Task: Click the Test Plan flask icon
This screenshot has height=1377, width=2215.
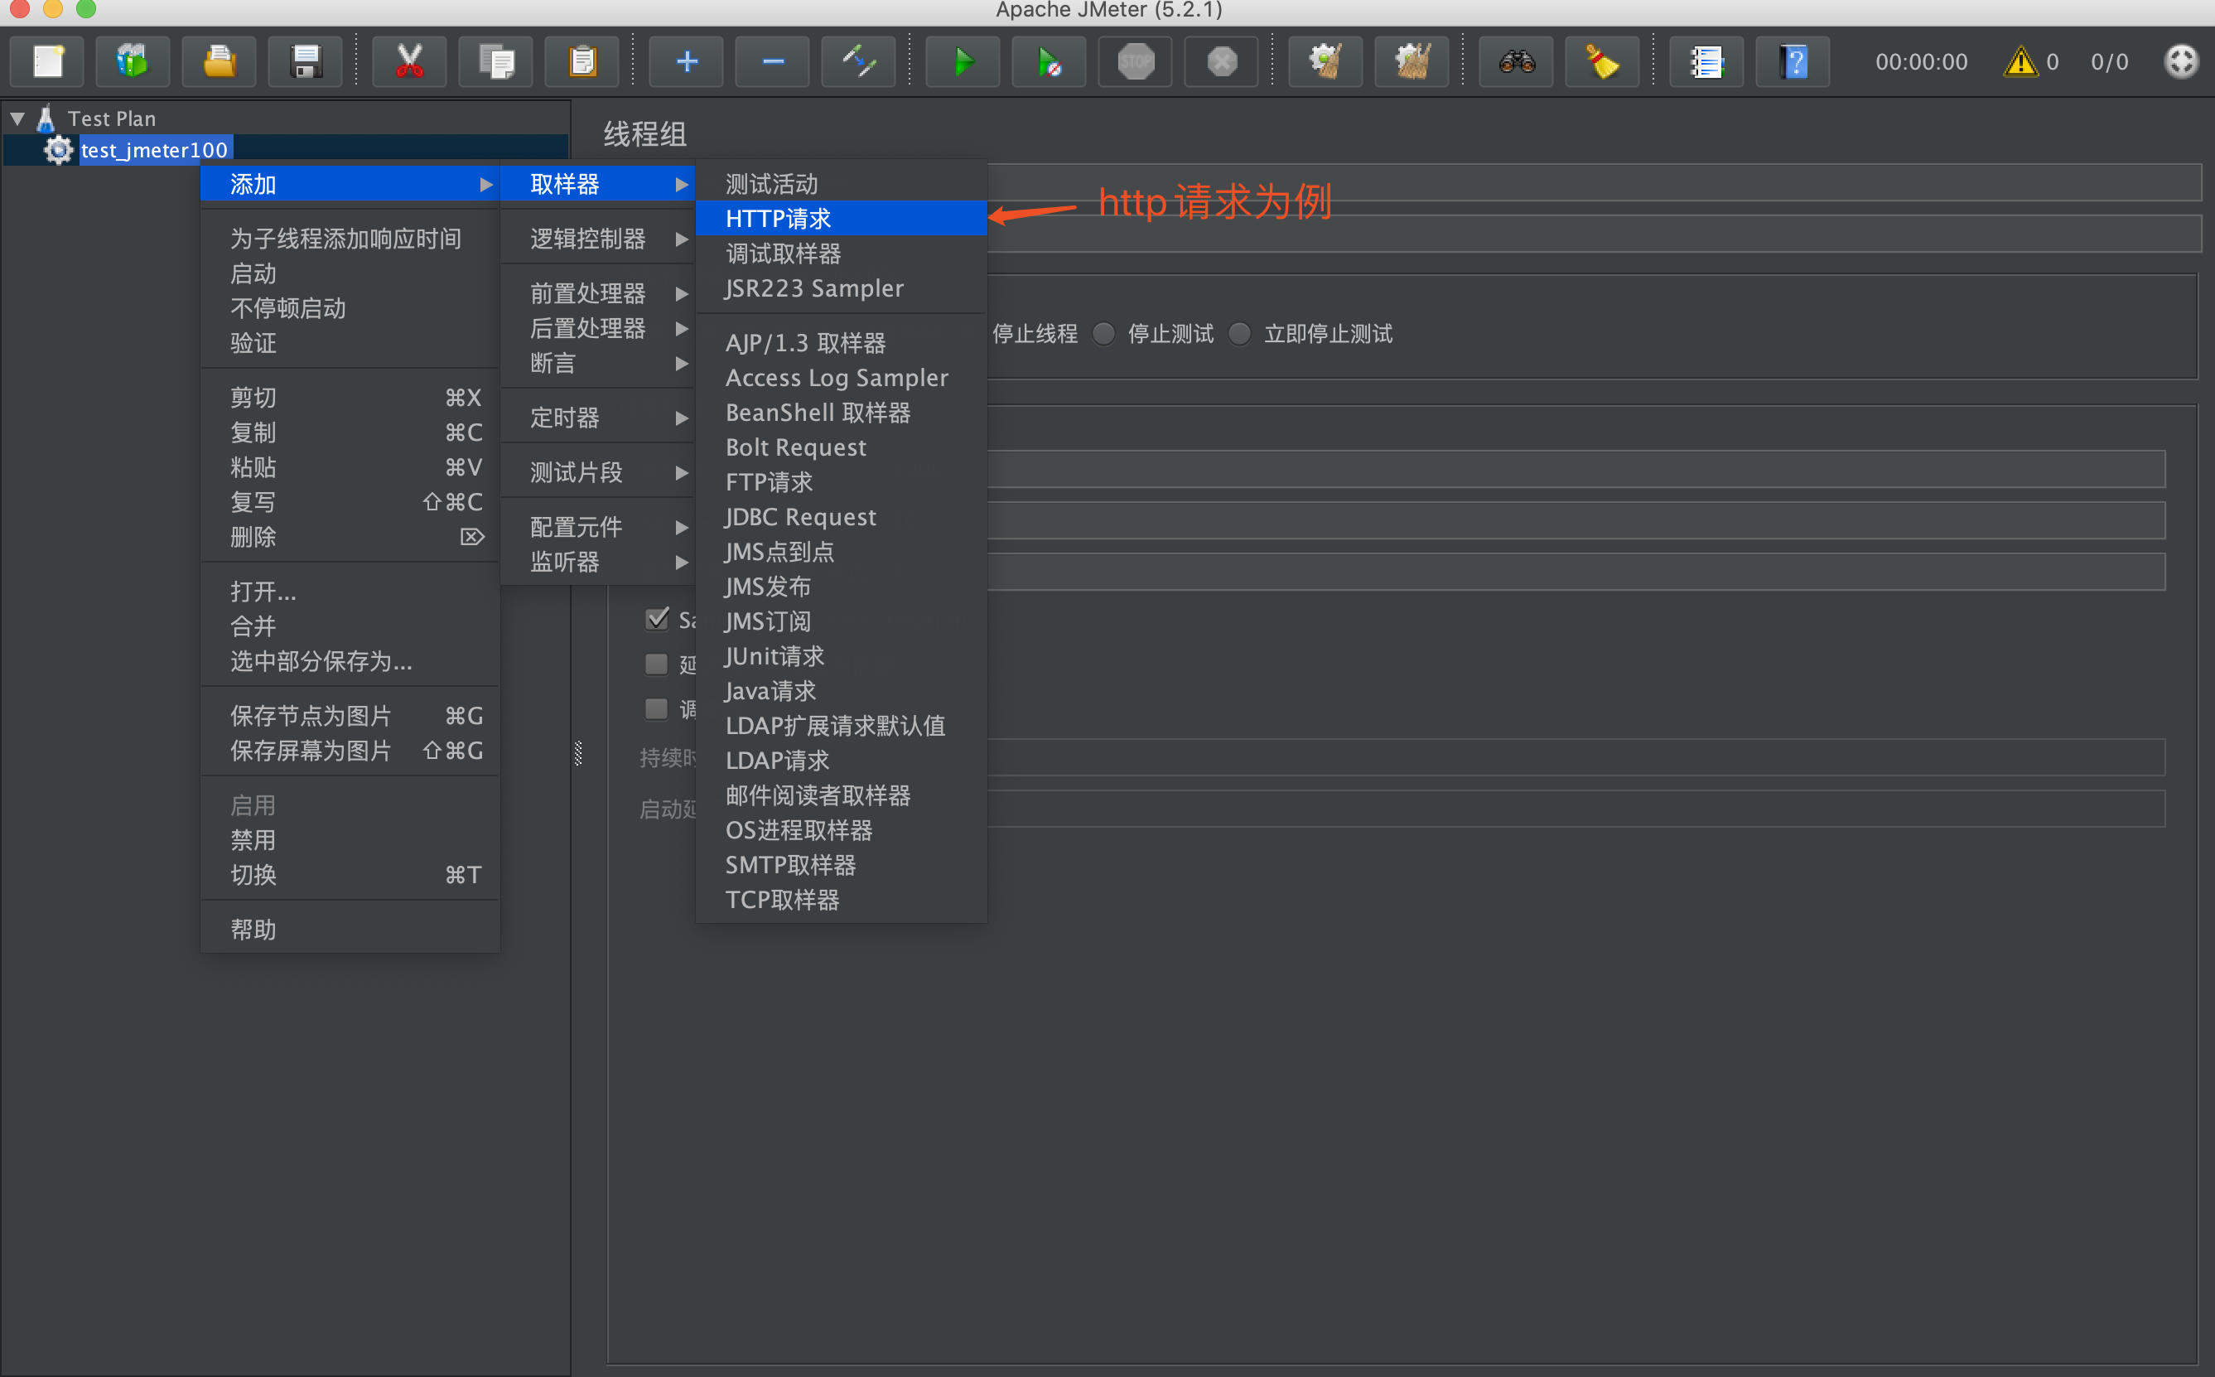Action: pyautogui.click(x=46, y=118)
